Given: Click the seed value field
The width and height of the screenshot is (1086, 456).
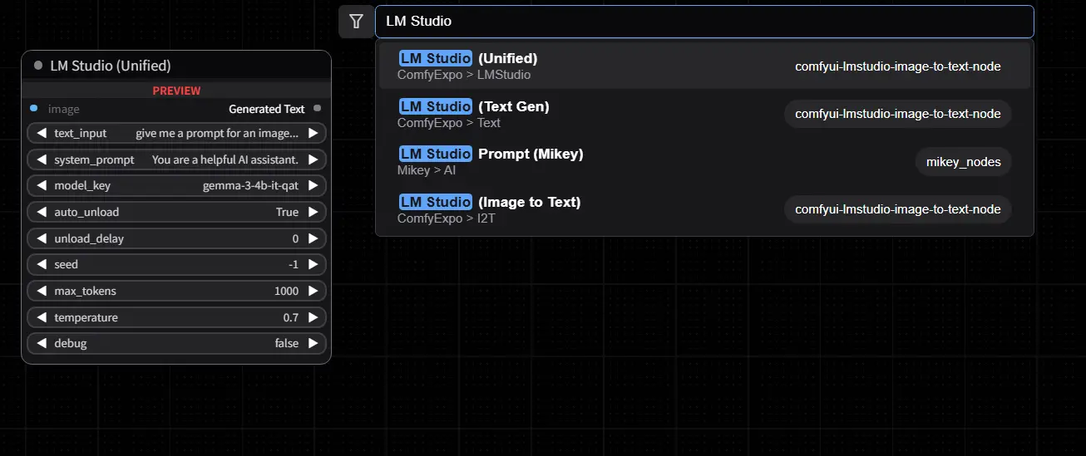Looking at the screenshot, I should 176,264.
